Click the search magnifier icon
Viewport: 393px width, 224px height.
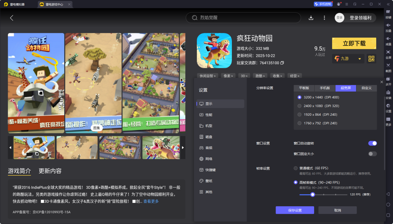(x=195, y=18)
